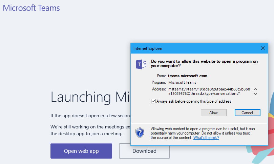Click the 'Launching' page heading
Viewport: 274px width, 164px height.
coord(90,97)
